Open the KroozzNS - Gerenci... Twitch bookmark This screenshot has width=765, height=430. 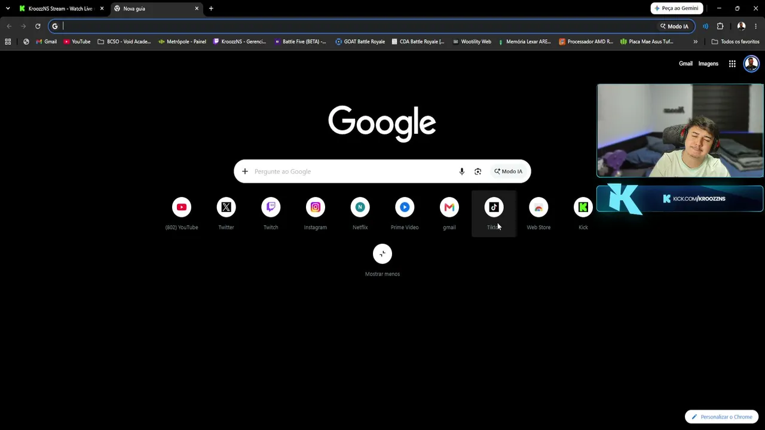[x=240, y=42]
